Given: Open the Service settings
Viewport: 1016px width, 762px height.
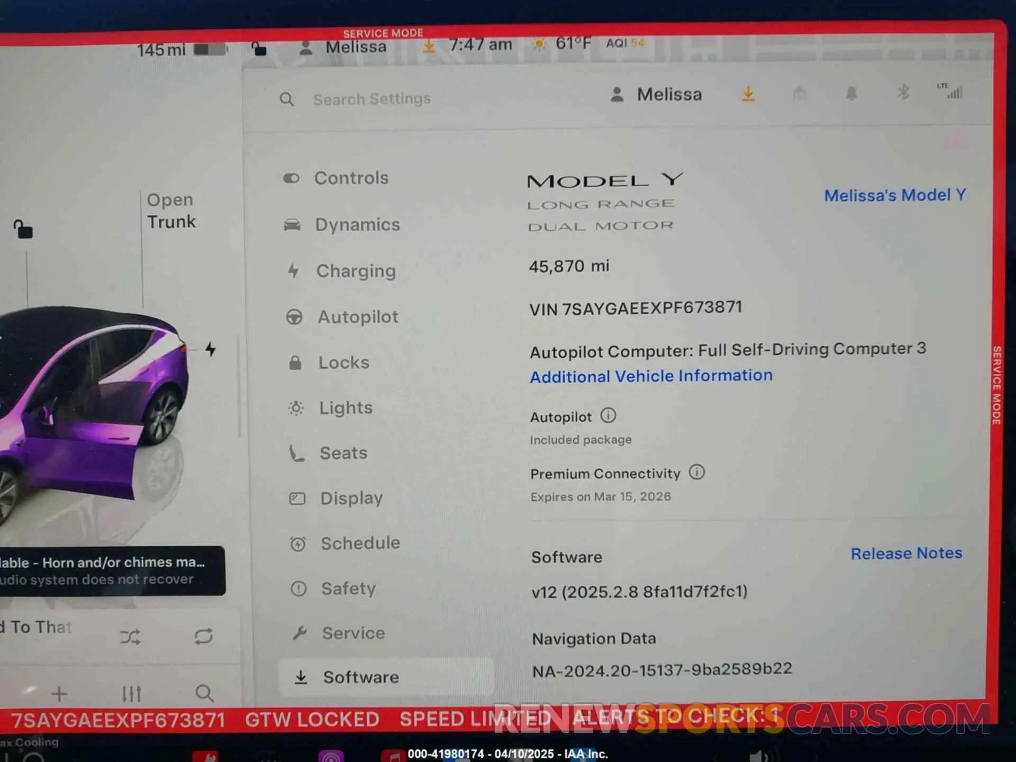Looking at the screenshot, I should point(339,633).
